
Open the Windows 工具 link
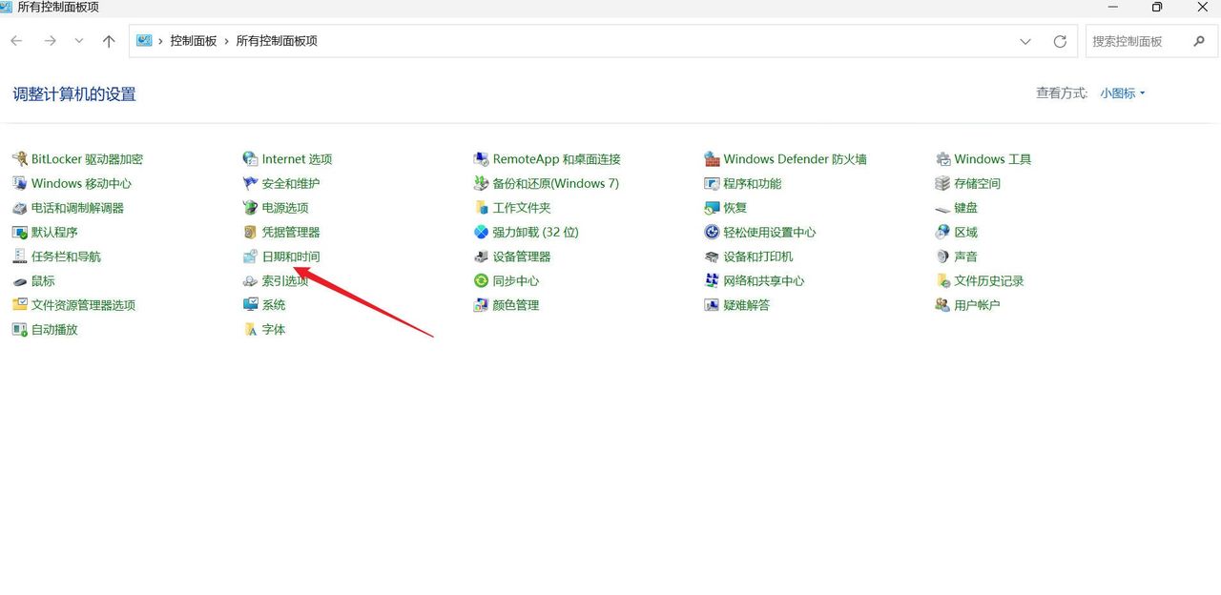993,159
